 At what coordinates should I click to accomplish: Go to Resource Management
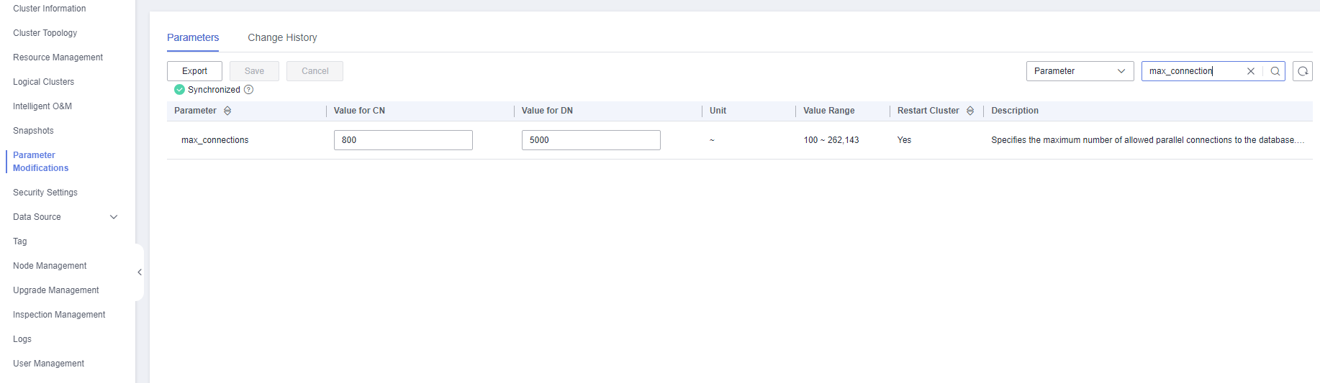pyautogui.click(x=58, y=57)
